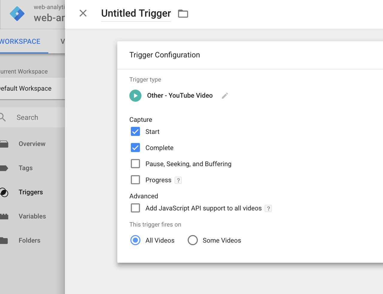This screenshot has width=383, height=294.
Task: Switch to the Workspace tab
Action: click(x=20, y=42)
